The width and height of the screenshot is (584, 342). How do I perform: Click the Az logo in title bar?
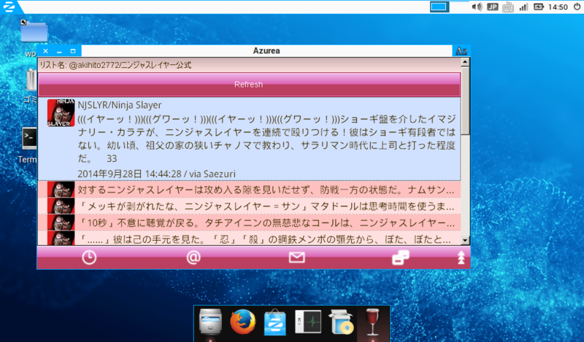[461, 50]
